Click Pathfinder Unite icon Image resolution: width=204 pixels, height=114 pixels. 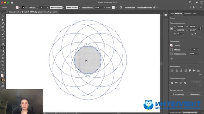click(x=172, y=83)
